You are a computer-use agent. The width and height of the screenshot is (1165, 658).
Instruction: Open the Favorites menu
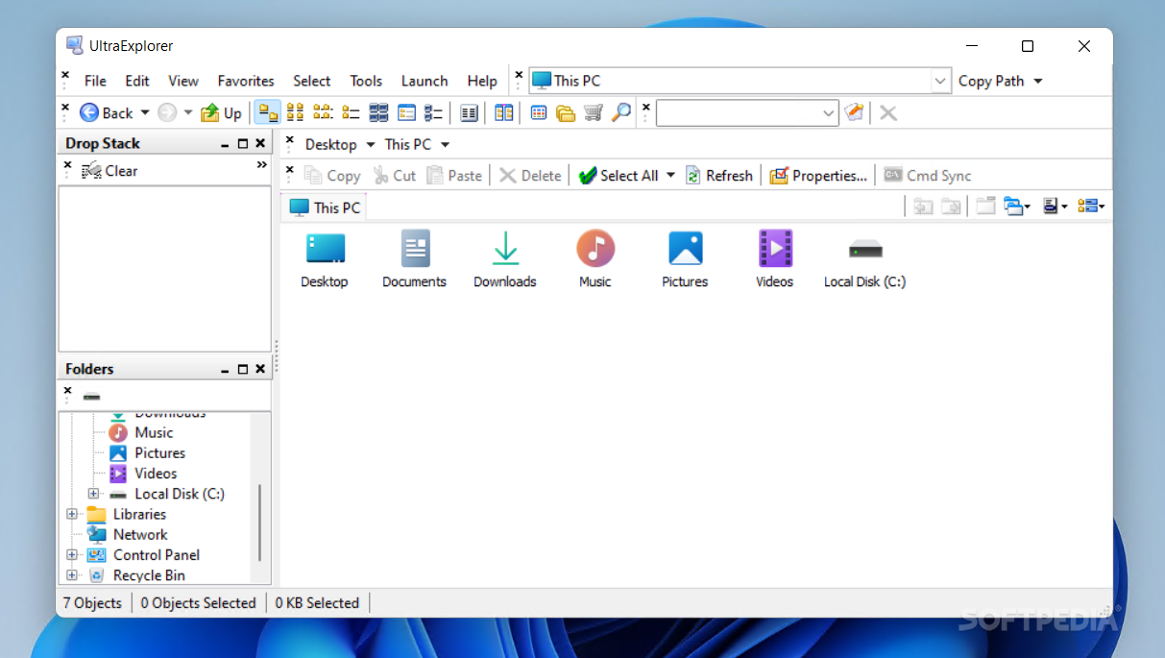[x=246, y=81]
